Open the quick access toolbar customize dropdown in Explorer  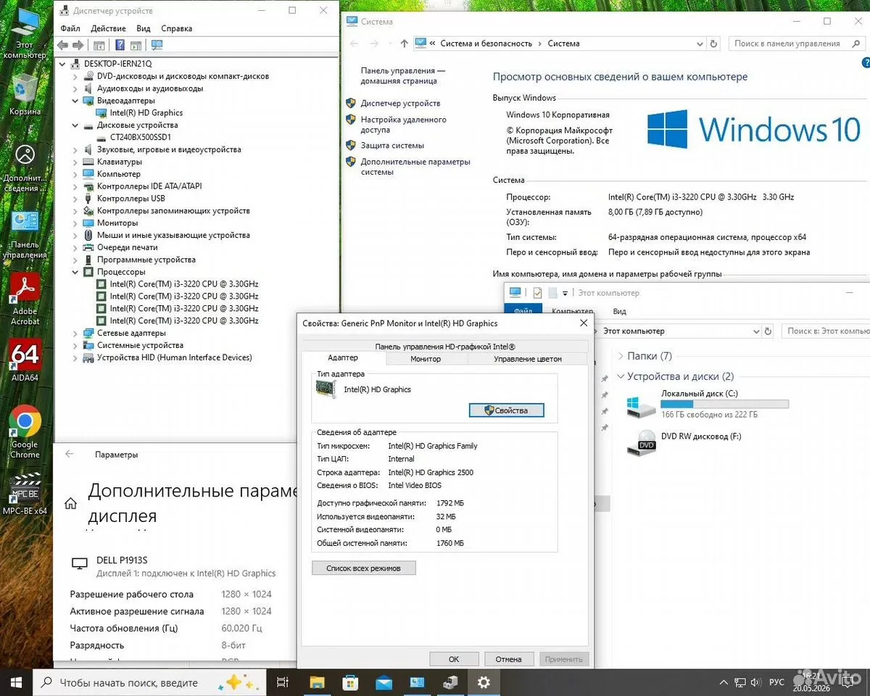pyautogui.click(x=565, y=293)
